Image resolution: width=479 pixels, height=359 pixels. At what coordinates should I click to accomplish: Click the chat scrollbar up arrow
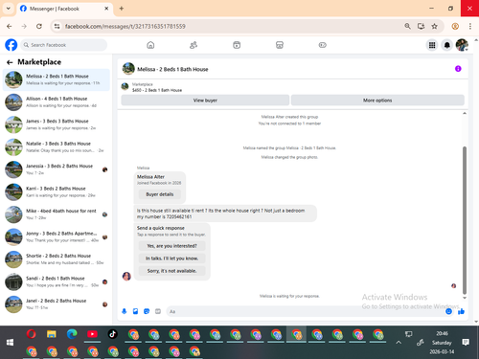point(465,113)
